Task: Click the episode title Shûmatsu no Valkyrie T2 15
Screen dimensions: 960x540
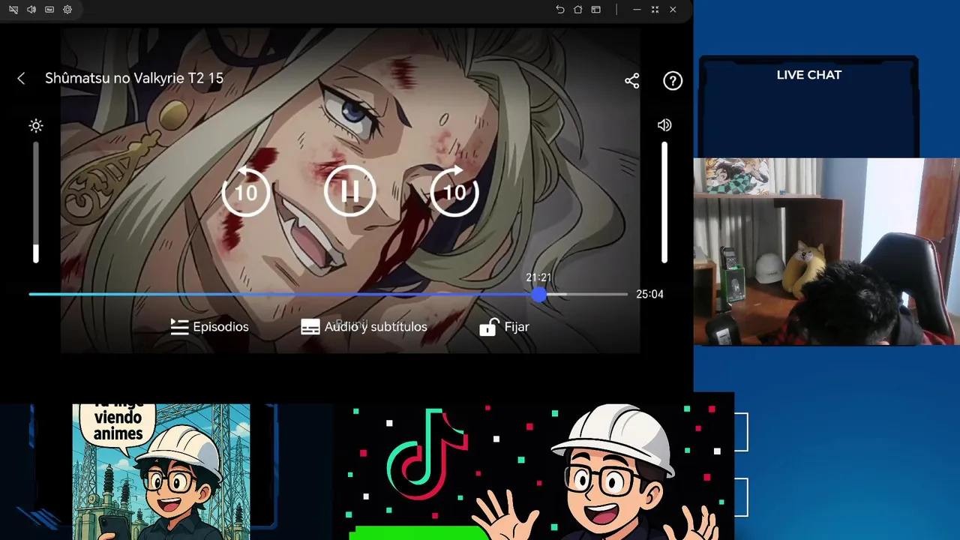Action: click(x=134, y=78)
